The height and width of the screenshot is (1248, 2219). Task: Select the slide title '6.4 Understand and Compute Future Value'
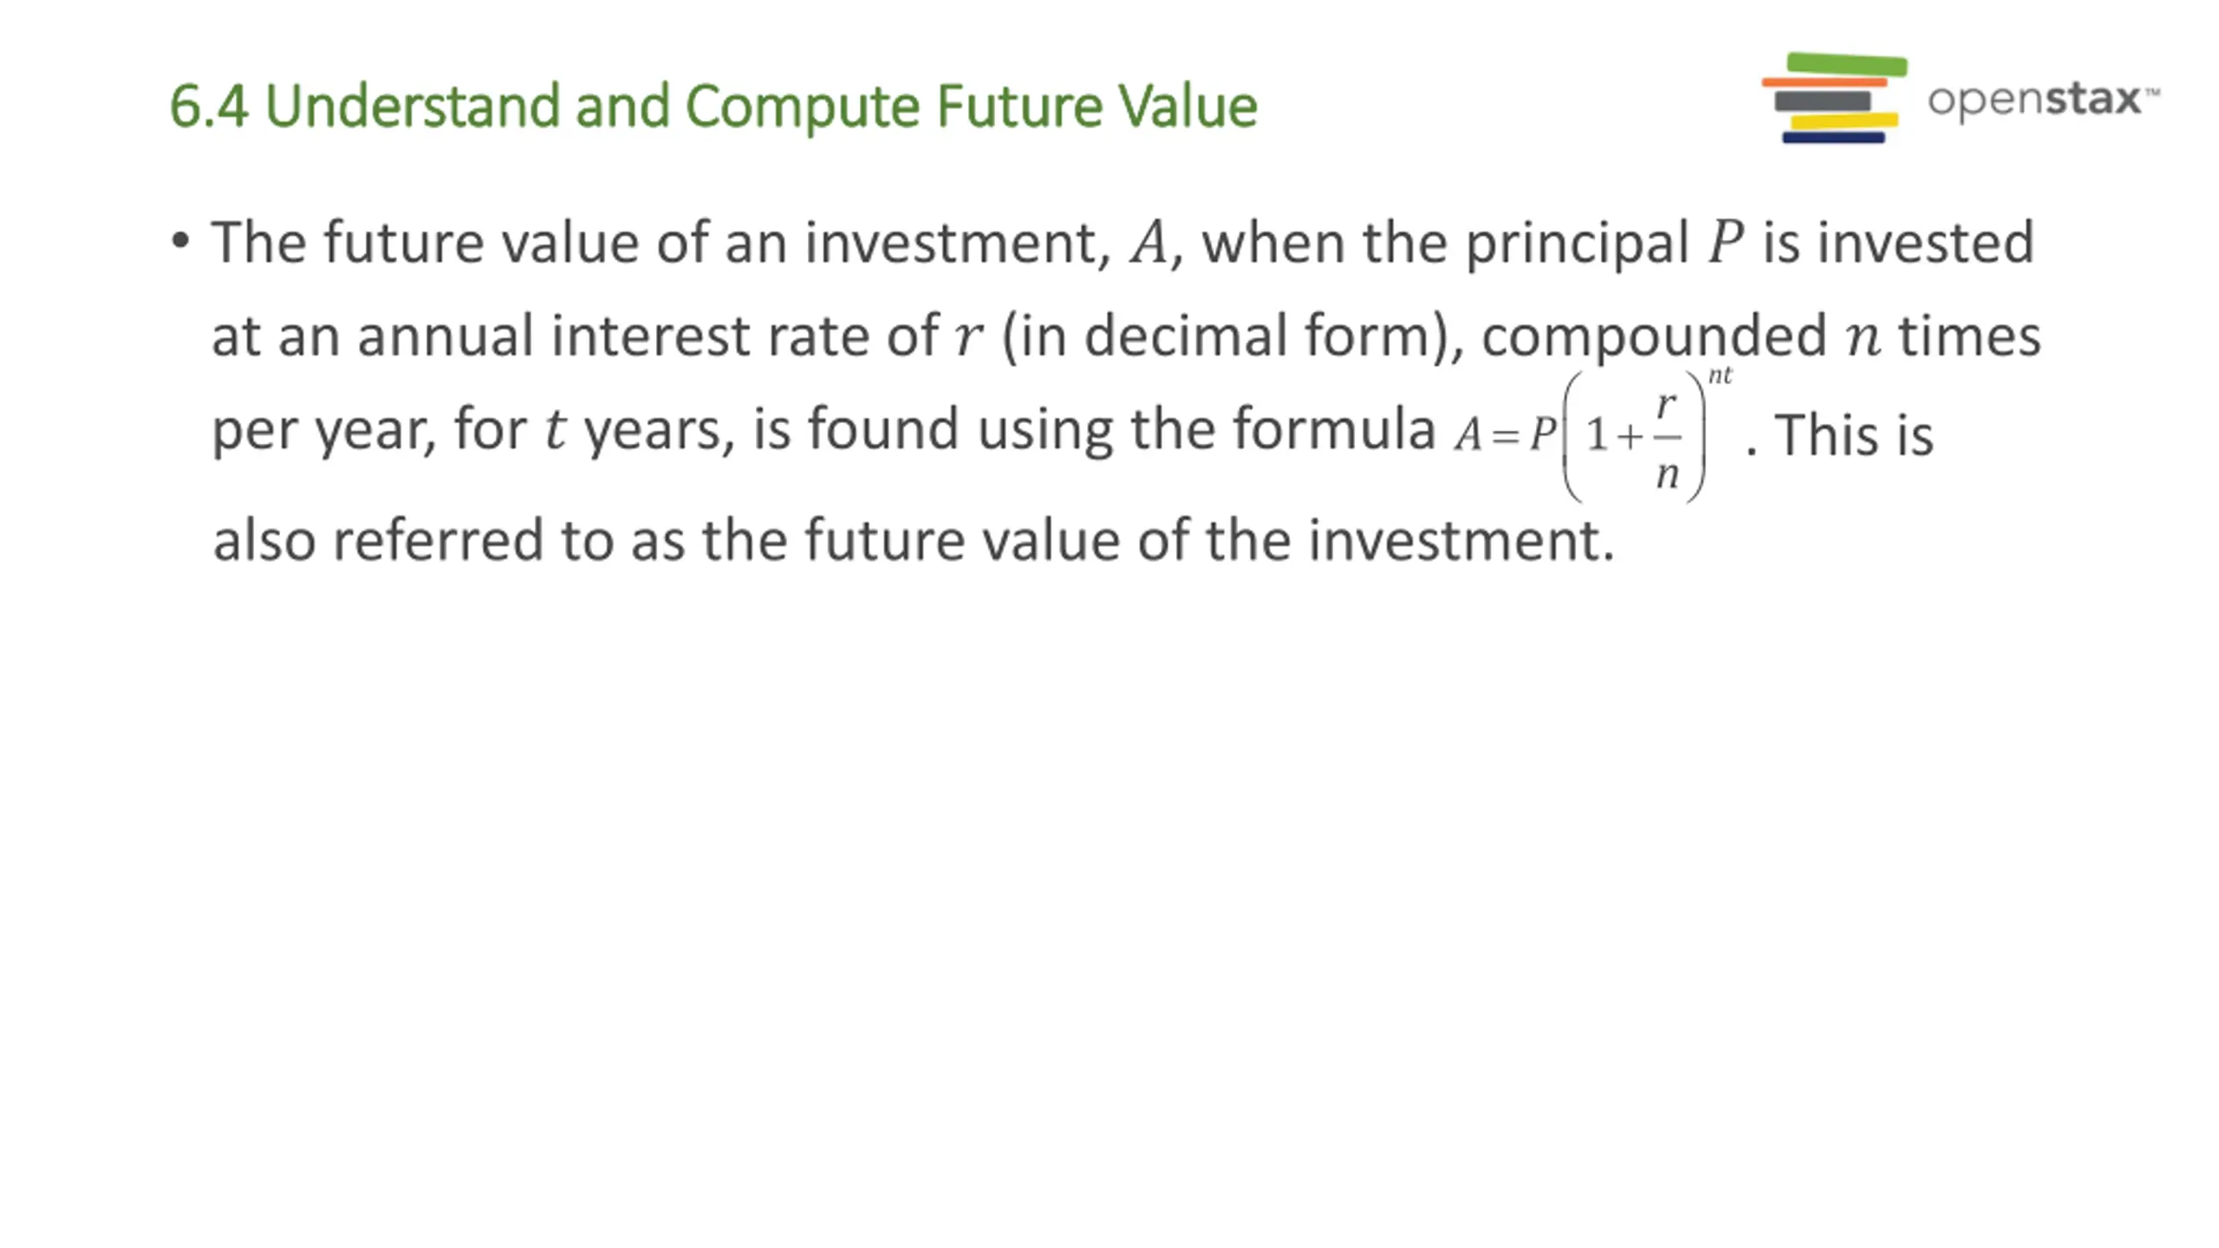point(713,106)
